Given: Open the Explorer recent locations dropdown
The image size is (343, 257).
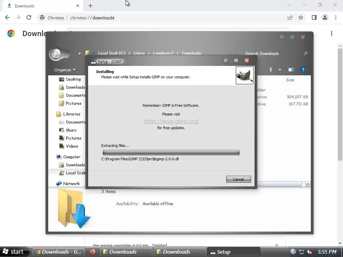Looking at the screenshot, I should click(x=79, y=53).
